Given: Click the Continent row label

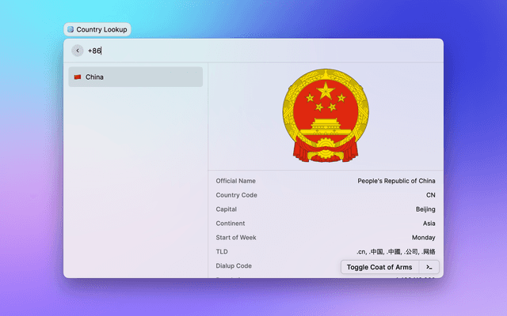Looking at the screenshot, I should pyautogui.click(x=231, y=224).
